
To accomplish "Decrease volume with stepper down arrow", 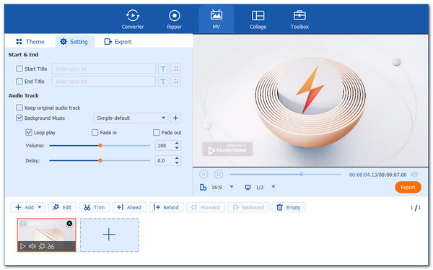I will 177,148.
